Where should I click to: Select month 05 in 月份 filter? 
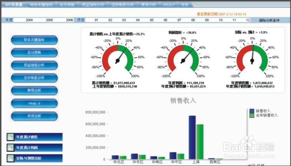tap(152, 20)
